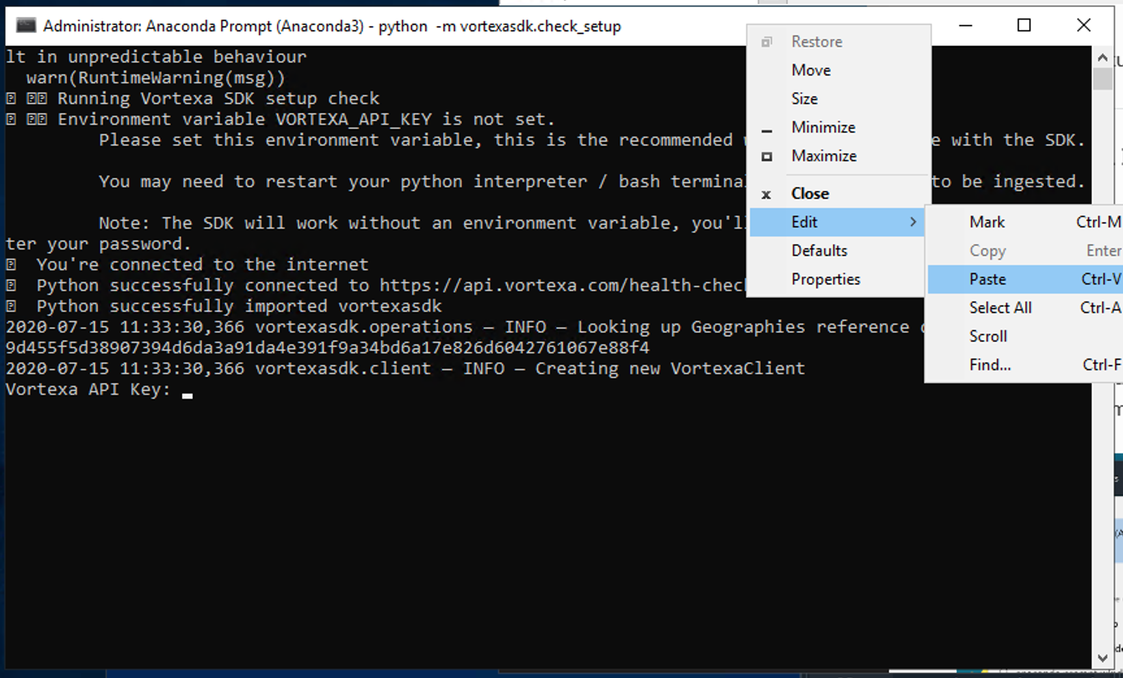Click the scrollbar down arrow
The image size is (1123, 678).
1102,658
